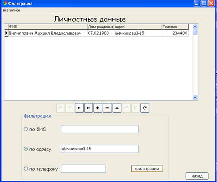
Task: Click the 'Дата рождения' column header
Action: [x=100, y=27]
